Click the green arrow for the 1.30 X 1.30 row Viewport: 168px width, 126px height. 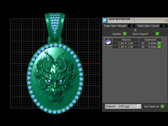coord(160,47)
